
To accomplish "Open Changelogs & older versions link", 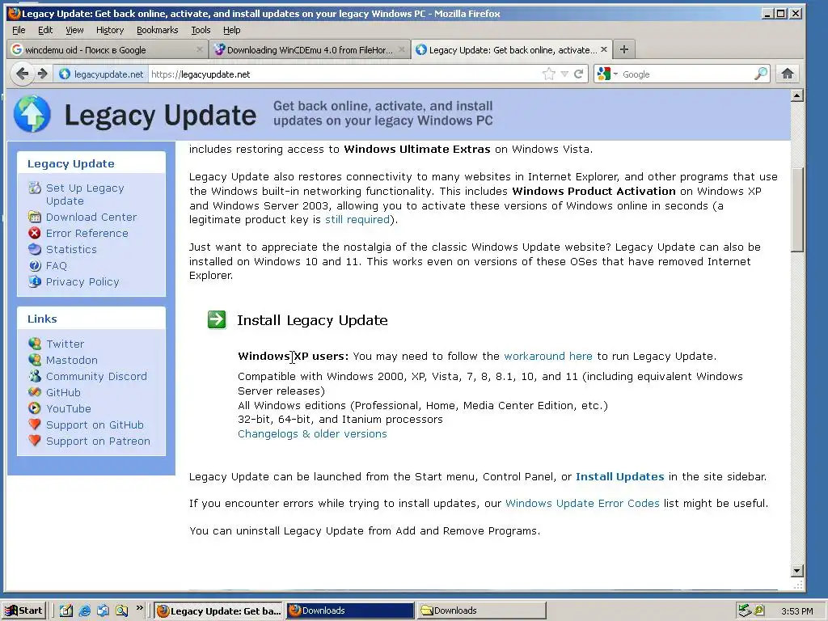I will pyautogui.click(x=312, y=433).
